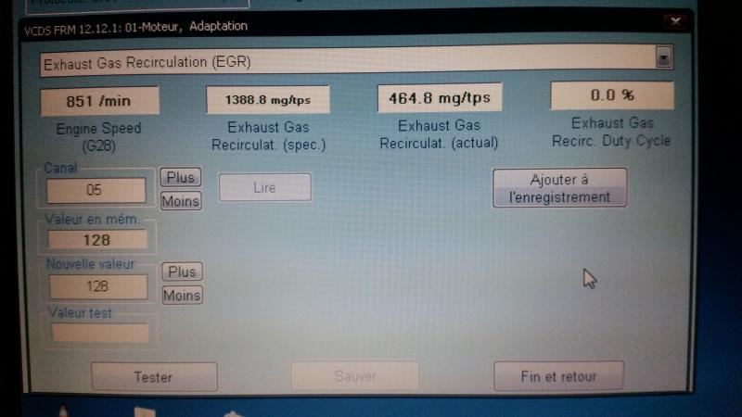Click the Tester button

point(154,377)
